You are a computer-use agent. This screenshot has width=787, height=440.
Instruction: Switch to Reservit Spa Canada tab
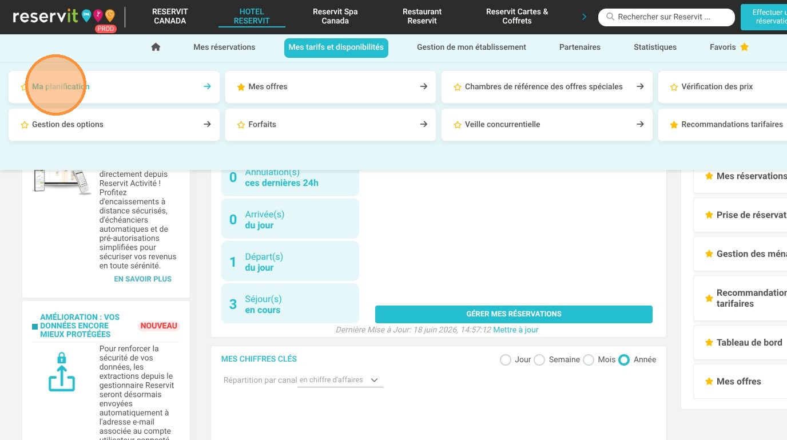coord(335,16)
